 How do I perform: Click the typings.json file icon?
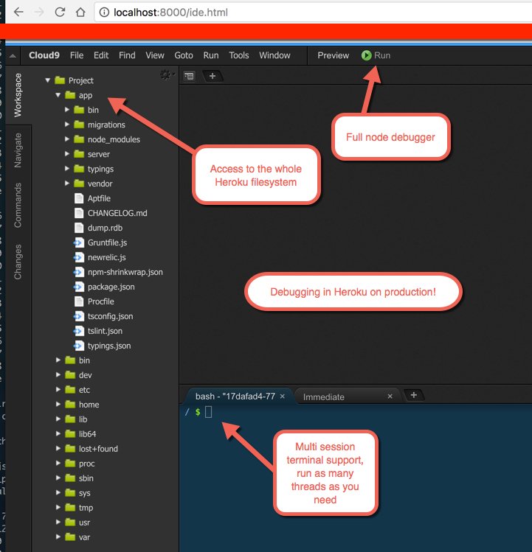(x=79, y=346)
